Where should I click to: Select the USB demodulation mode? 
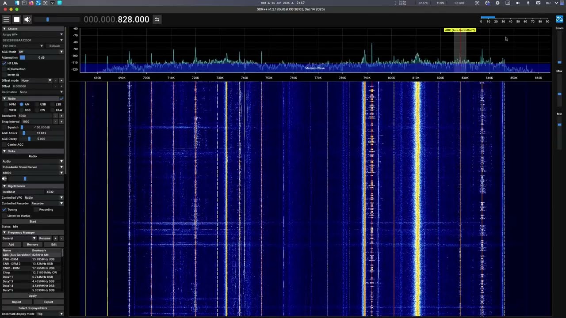[x=40, y=104]
